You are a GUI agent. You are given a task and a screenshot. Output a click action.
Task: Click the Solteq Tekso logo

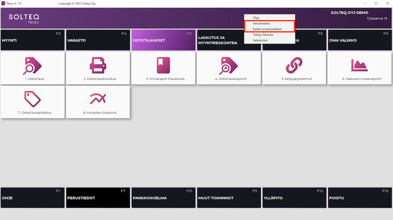click(x=24, y=18)
